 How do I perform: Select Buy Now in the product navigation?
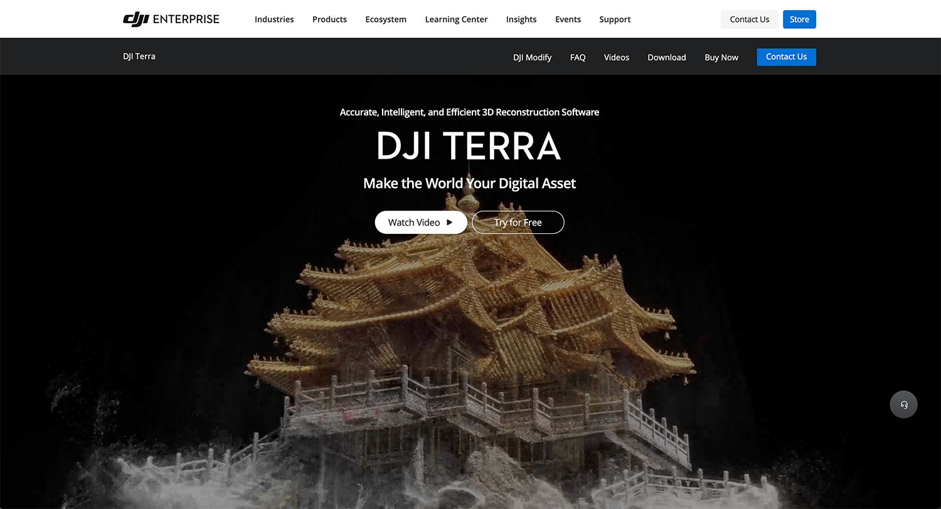[x=721, y=57]
